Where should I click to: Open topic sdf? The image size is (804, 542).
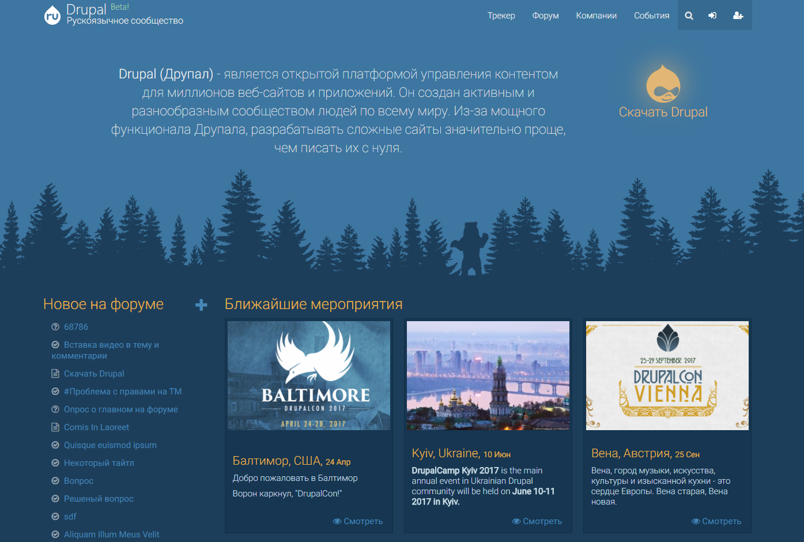pos(70,517)
